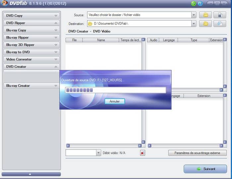
Task: Open the blue help question-mark icon
Action: (200, 3)
